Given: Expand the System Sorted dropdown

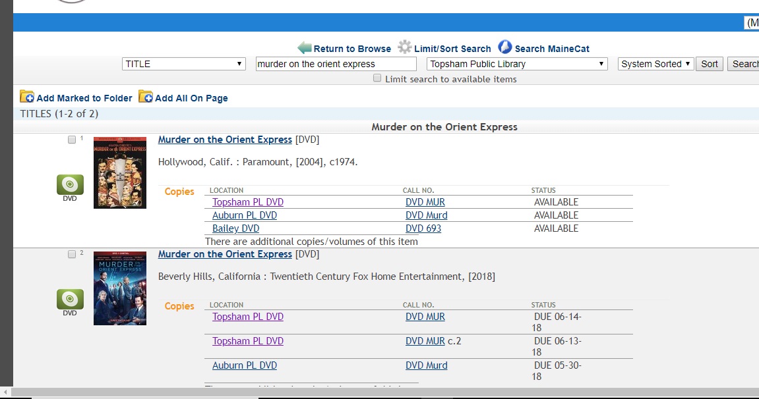Looking at the screenshot, I should 655,64.
